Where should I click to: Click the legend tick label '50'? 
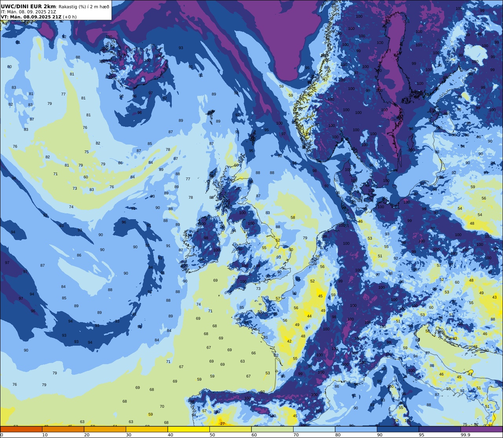[212, 435]
